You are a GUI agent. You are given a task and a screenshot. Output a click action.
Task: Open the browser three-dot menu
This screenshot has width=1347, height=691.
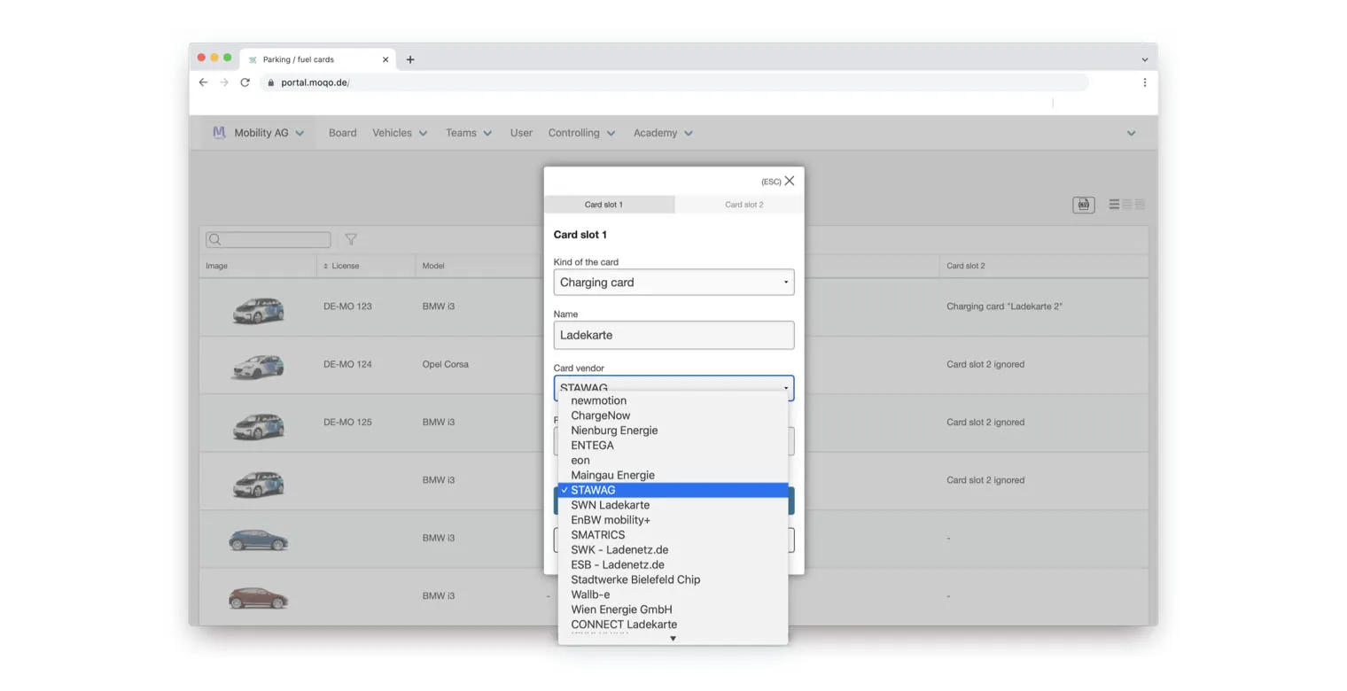pyautogui.click(x=1144, y=82)
